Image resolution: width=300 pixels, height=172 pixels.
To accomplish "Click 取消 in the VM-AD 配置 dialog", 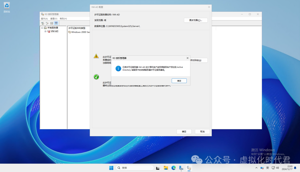I will point(202,132).
